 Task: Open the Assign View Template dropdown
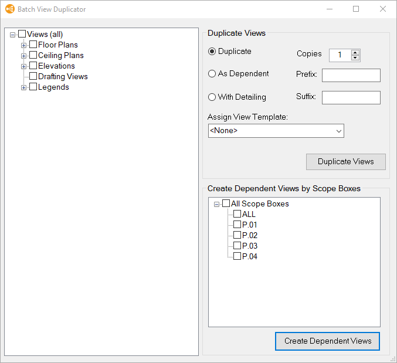tap(276, 131)
